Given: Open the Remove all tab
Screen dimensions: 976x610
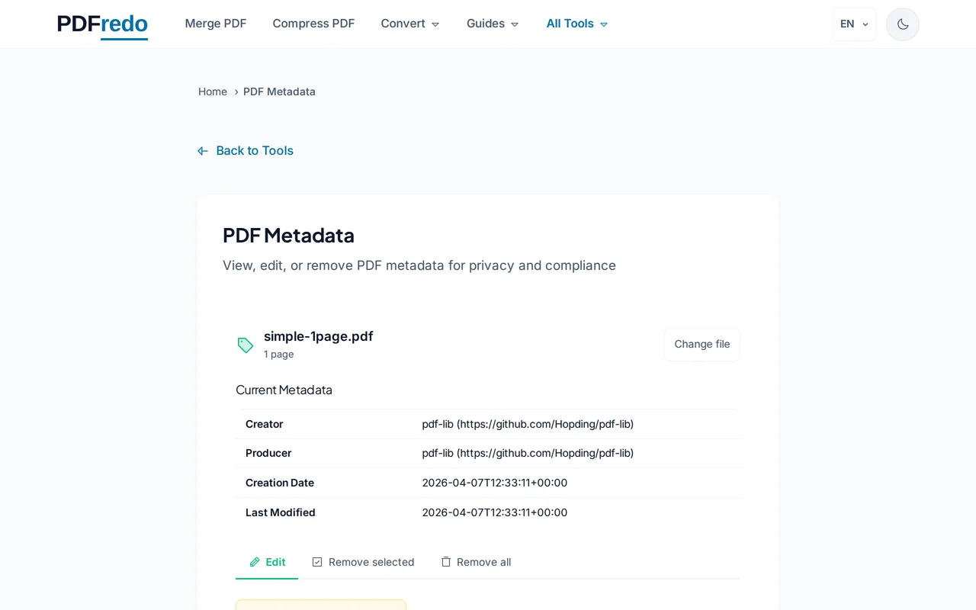Looking at the screenshot, I should pos(484,562).
